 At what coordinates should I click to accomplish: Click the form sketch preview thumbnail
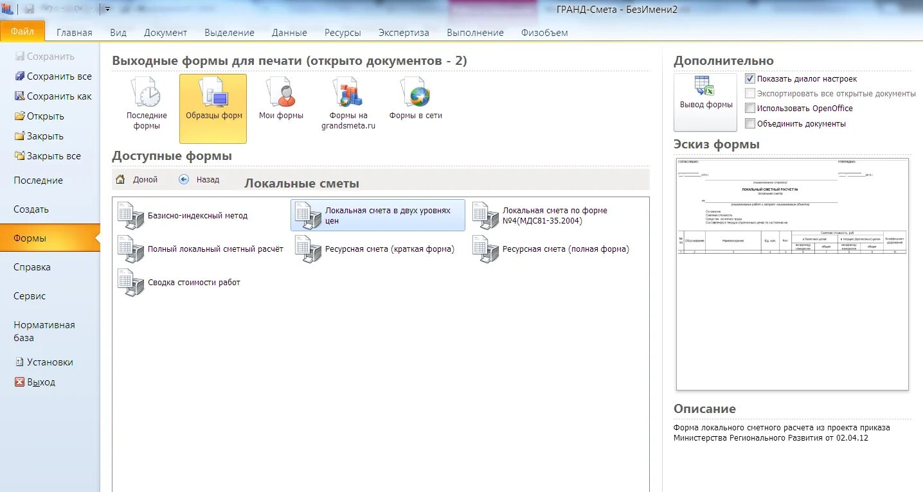point(793,274)
